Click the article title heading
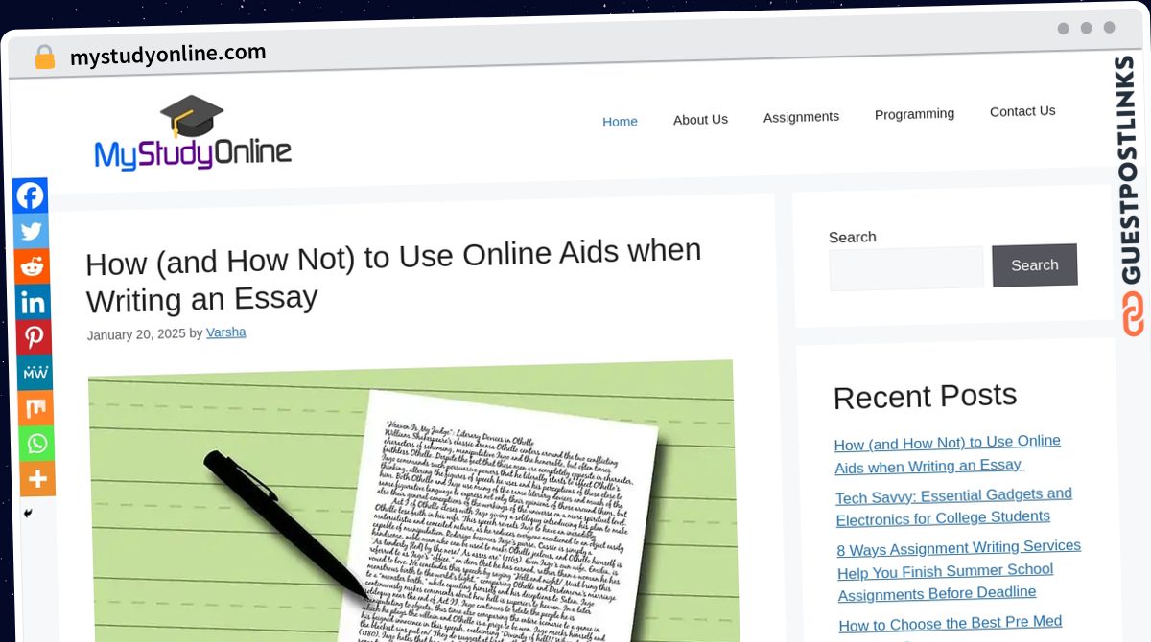 click(x=394, y=275)
